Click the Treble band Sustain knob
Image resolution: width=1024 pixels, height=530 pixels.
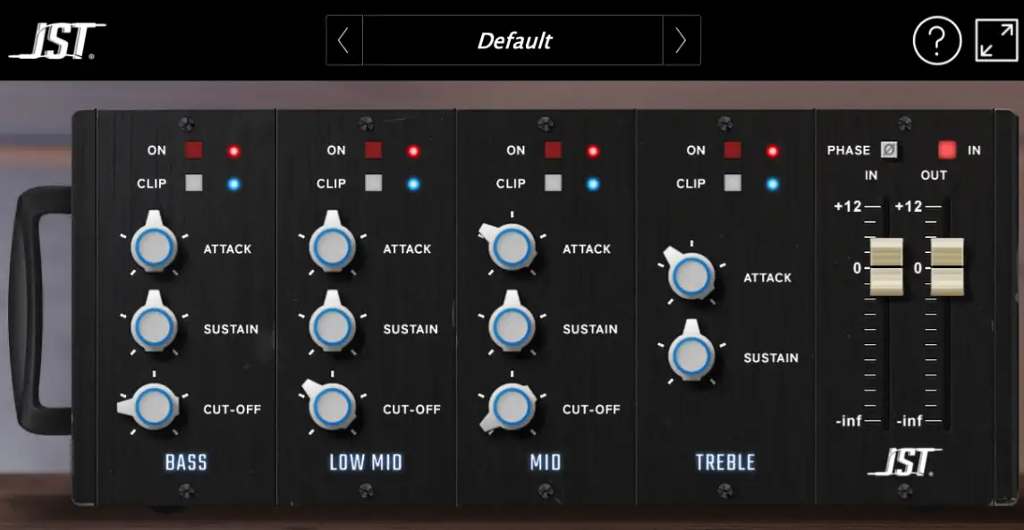point(691,356)
